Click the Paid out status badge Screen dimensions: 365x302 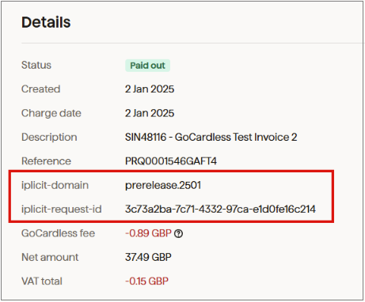click(147, 66)
